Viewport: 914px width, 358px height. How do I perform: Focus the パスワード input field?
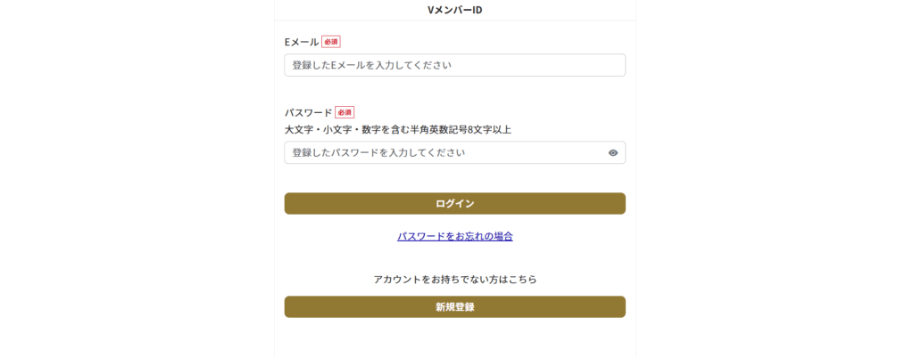(x=454, y=152)
